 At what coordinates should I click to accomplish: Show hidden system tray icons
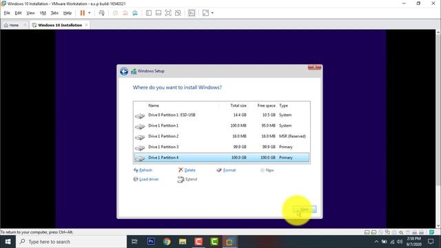click(376, 242)
